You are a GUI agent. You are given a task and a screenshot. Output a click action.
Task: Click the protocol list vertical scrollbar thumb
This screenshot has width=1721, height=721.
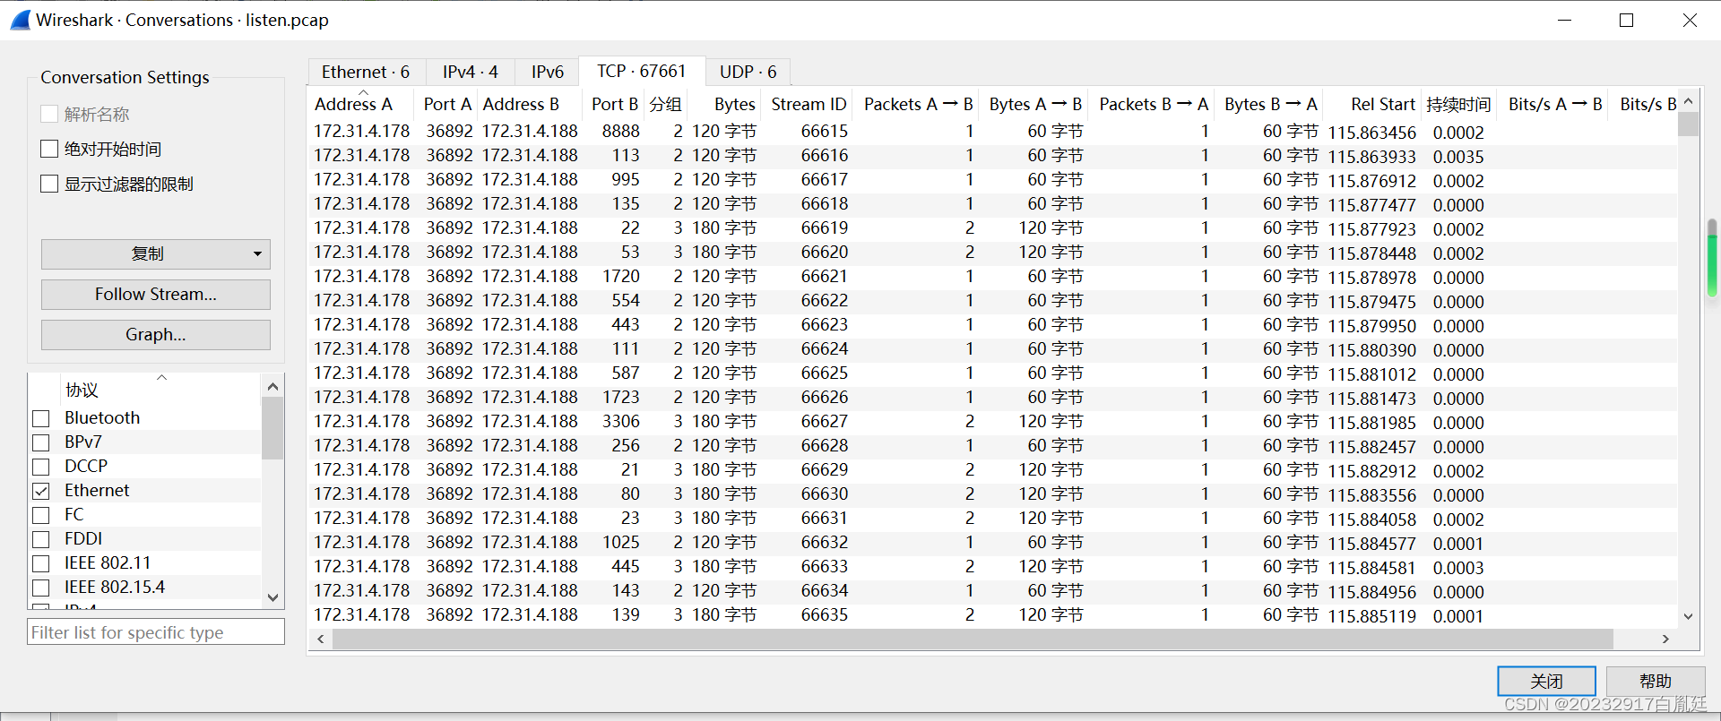pos(273,428)
